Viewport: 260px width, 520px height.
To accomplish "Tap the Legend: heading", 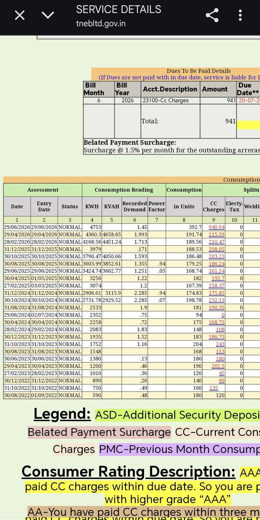I will click(x=62, y=415).
